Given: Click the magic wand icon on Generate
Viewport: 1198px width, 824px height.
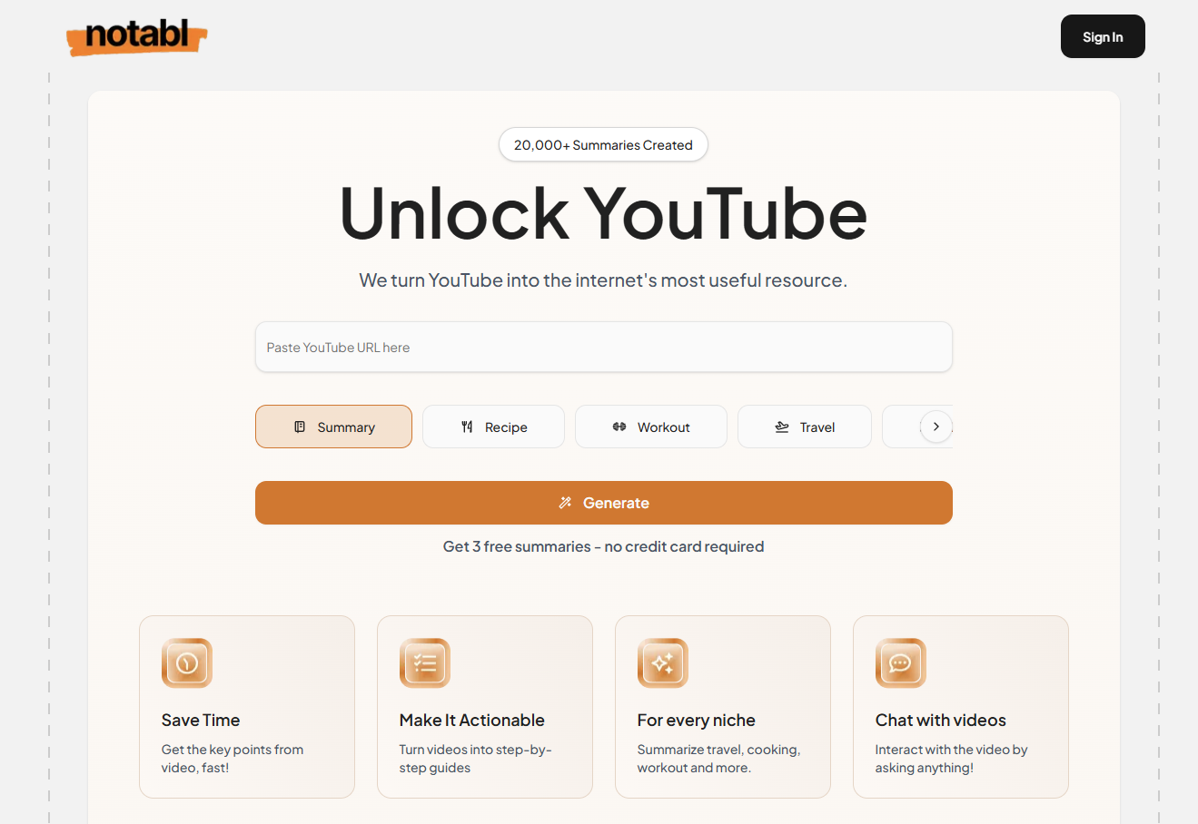Looking at the screenshot, I should point(565,503).
